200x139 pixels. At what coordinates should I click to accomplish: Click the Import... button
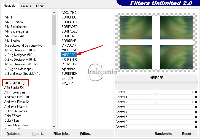coord(38,134)
